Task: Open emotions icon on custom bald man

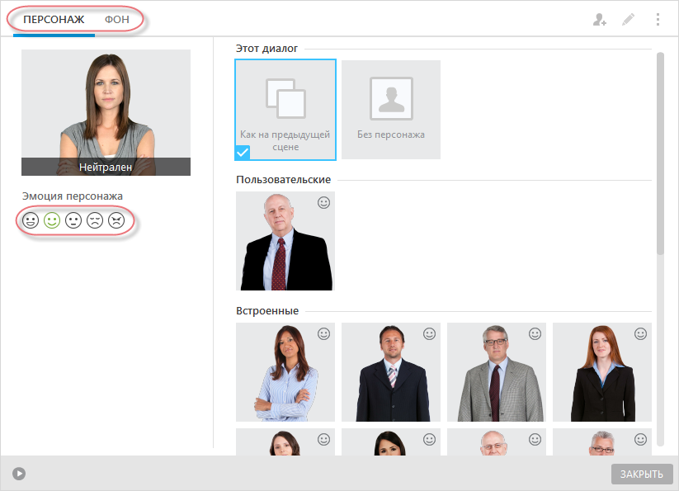Action: (324, 203)
